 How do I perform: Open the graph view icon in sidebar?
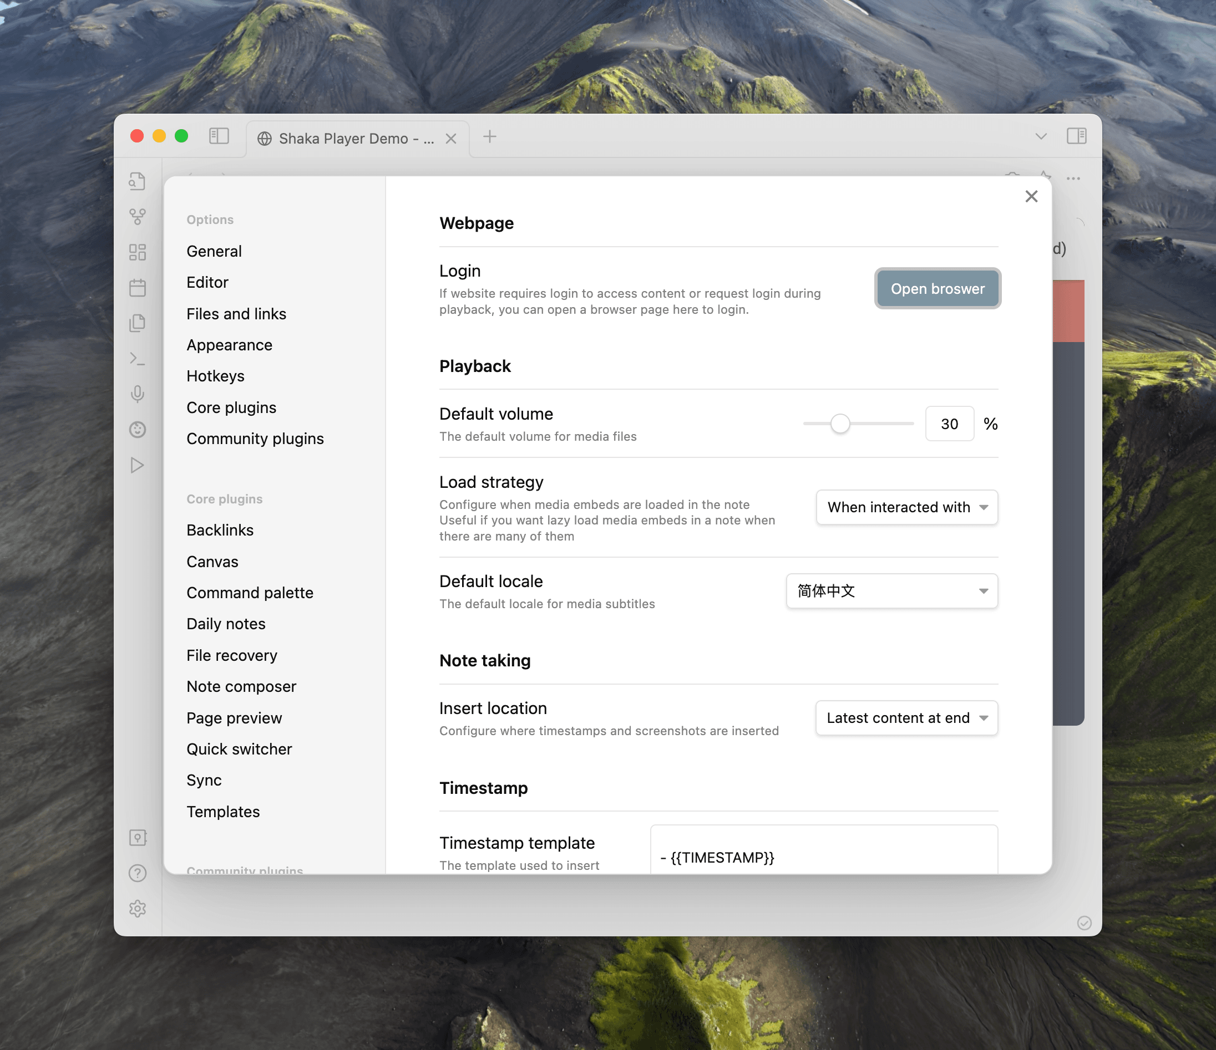(x=138, y=217)
